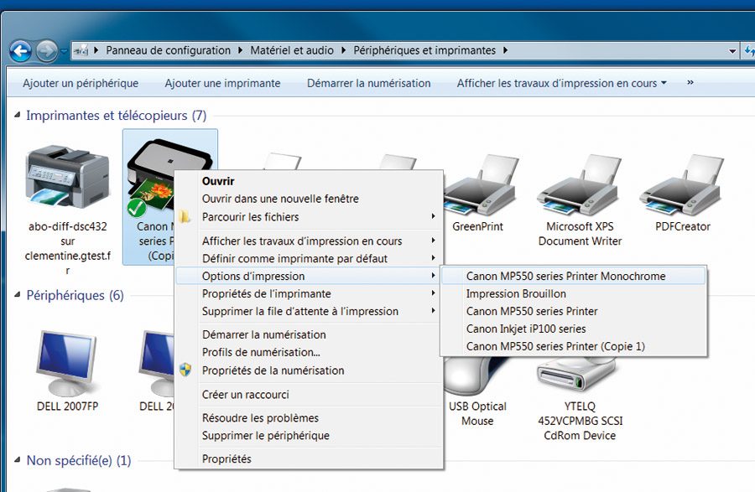The image size is (755, 492).
Task: Open Afficher les travaux d'impression toolbar dropdown arrow
Action: 664,83
